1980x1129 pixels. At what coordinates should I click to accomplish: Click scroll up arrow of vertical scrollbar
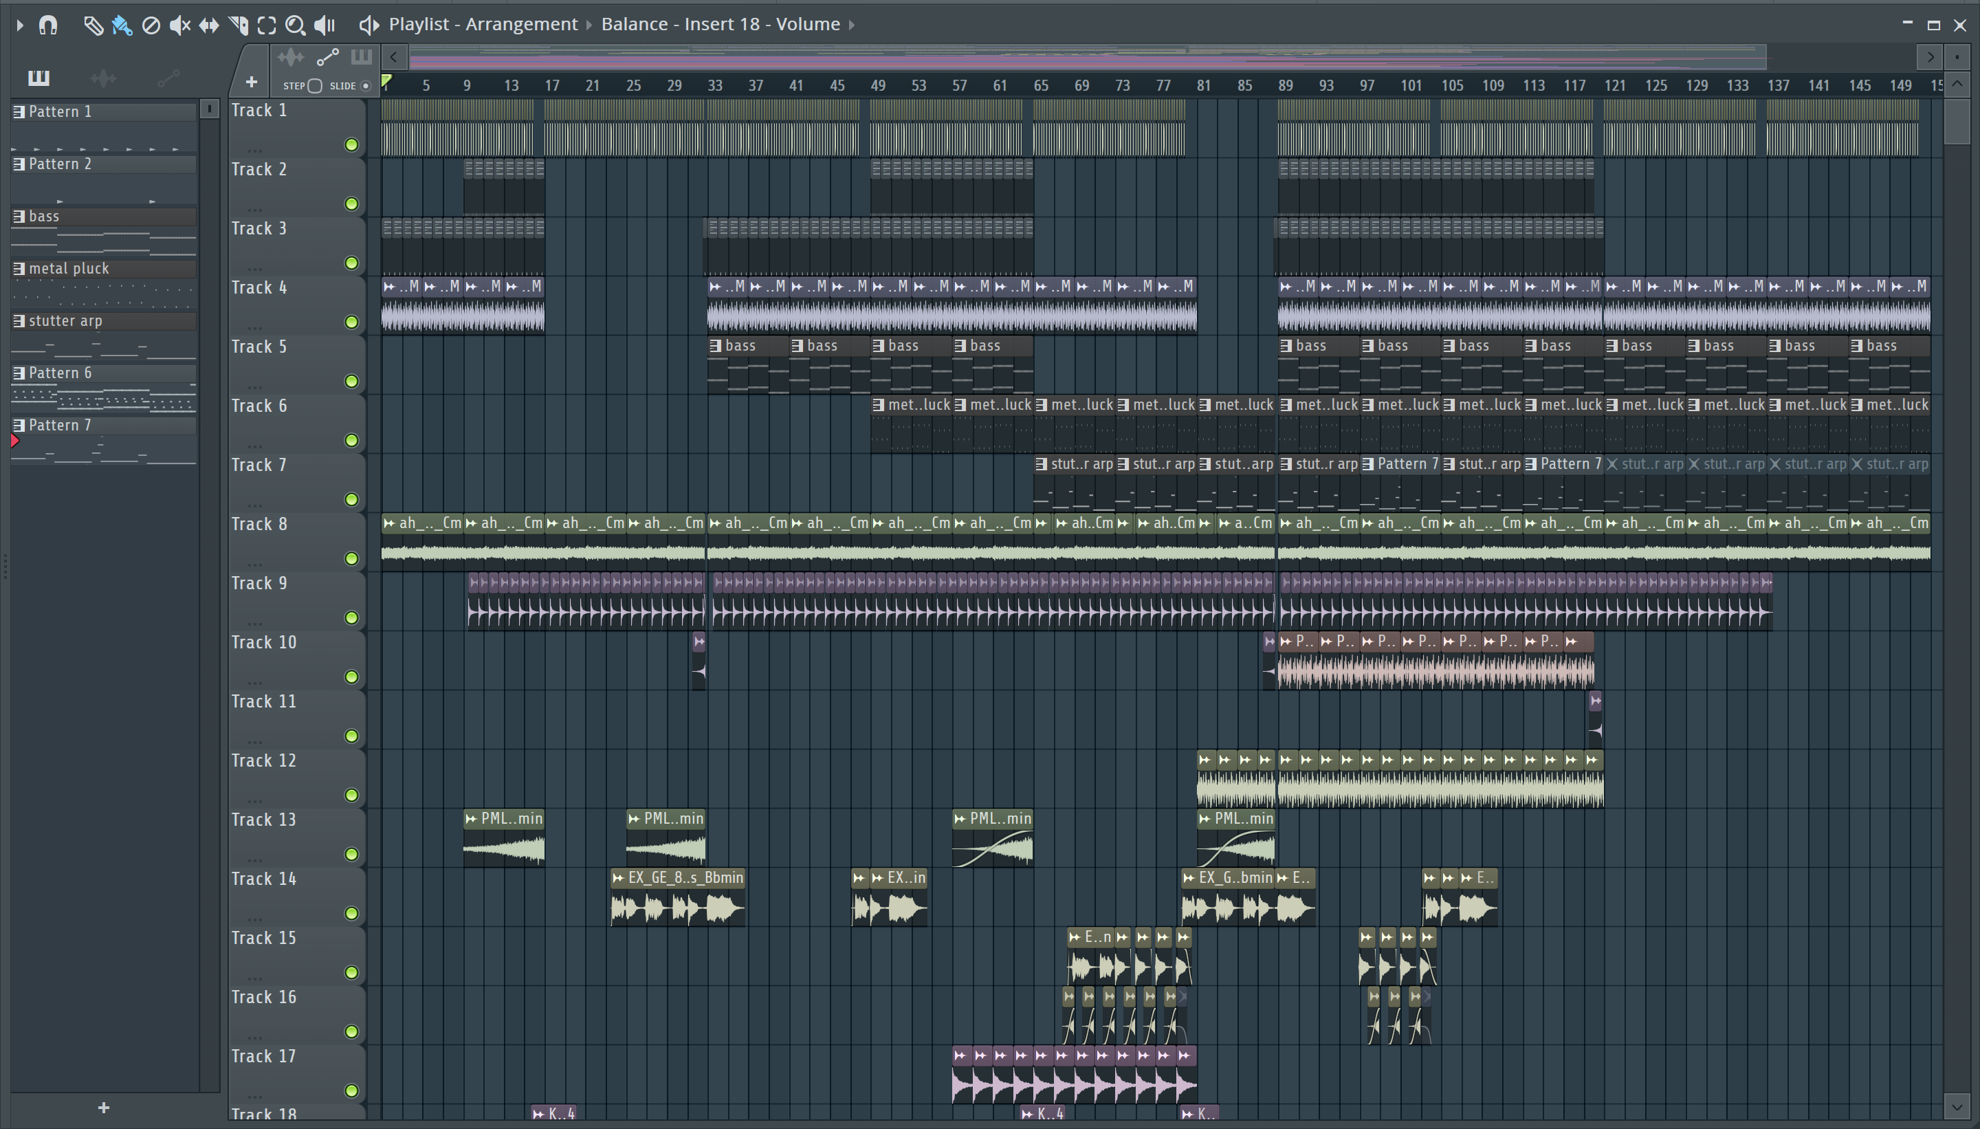tap(1957, 84)
